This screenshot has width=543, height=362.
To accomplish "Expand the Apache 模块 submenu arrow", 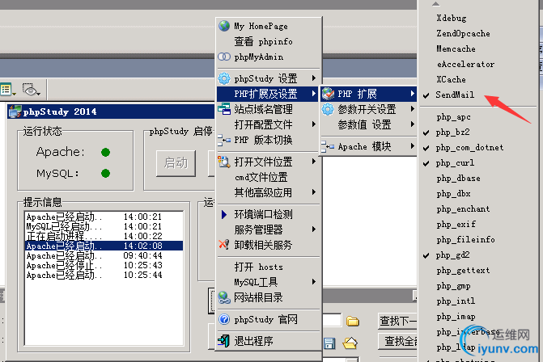I will (x=412, y=146).
